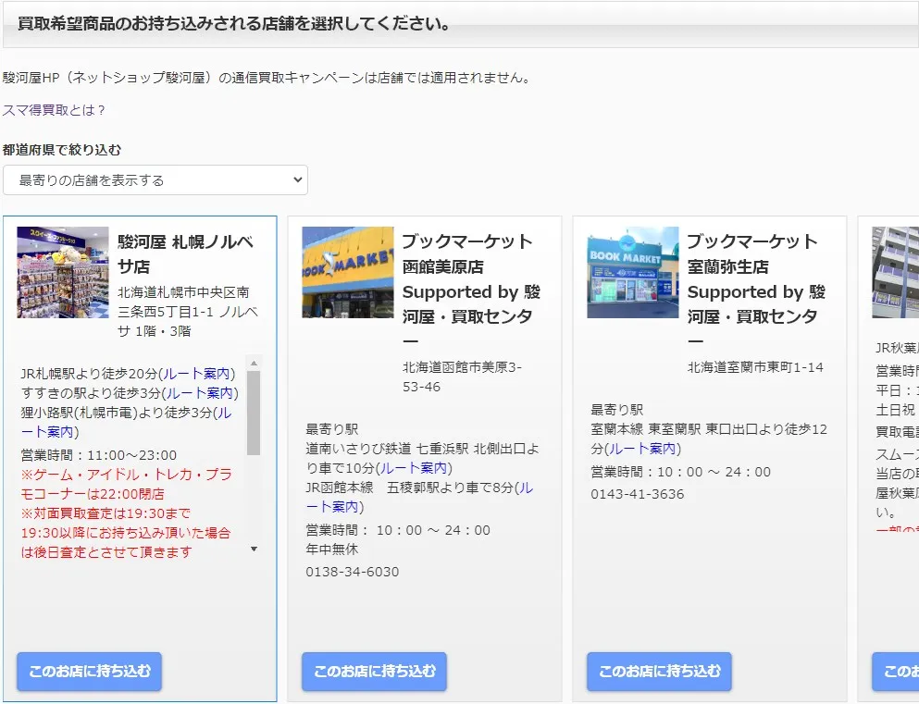Open the 最寄りの店舗を表示する prefecture dropdown

[x=155, y=179]
